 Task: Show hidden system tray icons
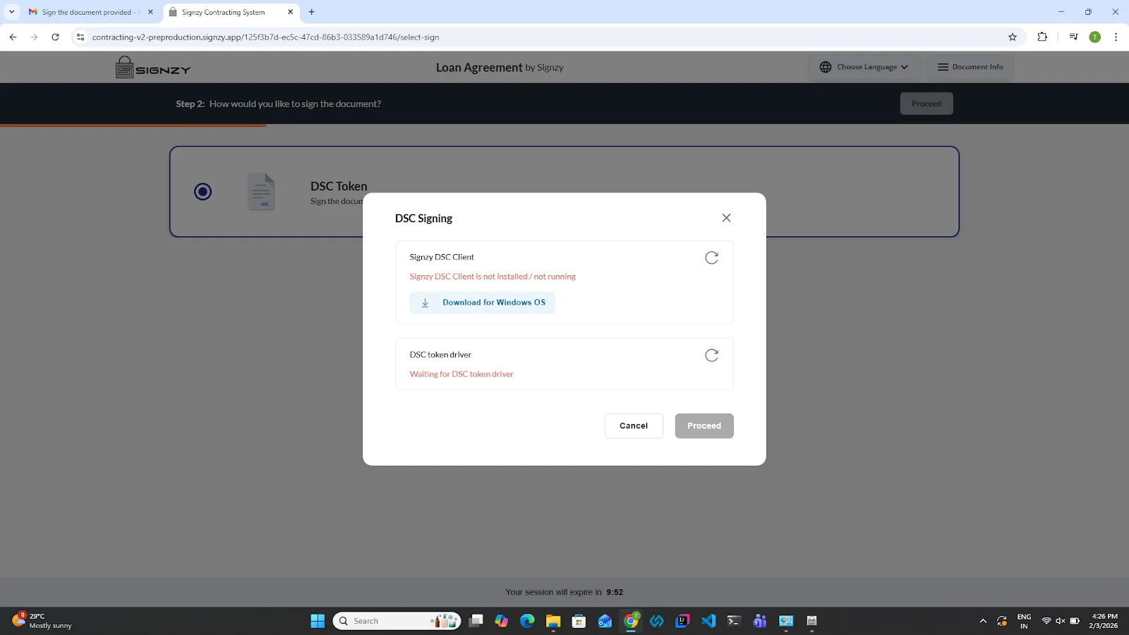(x=983, y=621)
